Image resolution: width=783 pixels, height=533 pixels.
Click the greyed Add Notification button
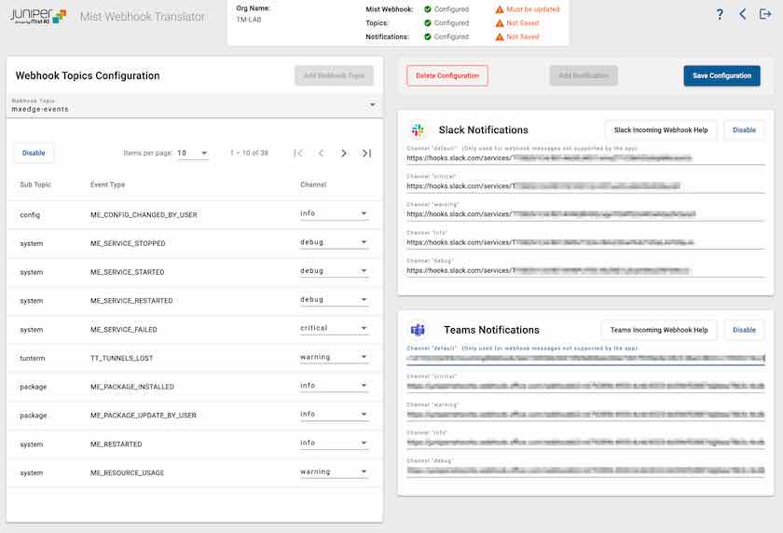584,75
